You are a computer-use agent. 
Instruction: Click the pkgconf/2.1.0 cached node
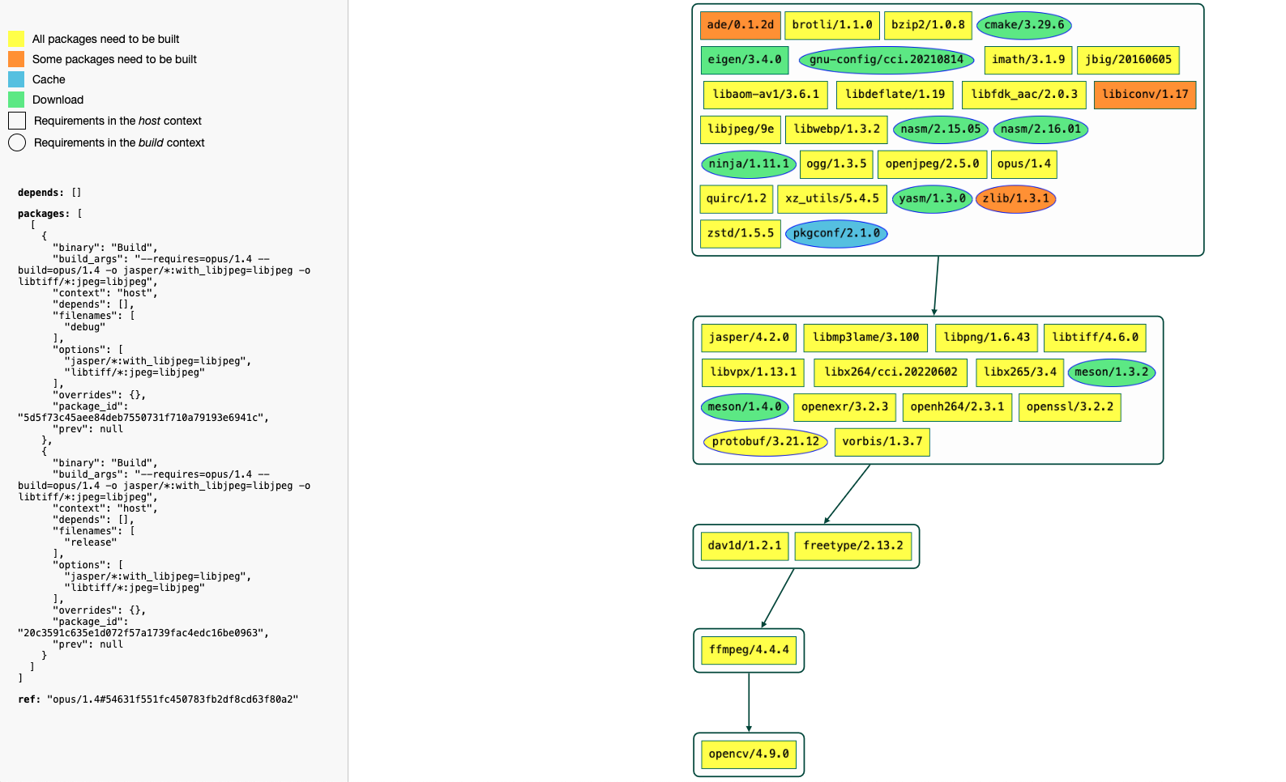click(x=836, y=233)
